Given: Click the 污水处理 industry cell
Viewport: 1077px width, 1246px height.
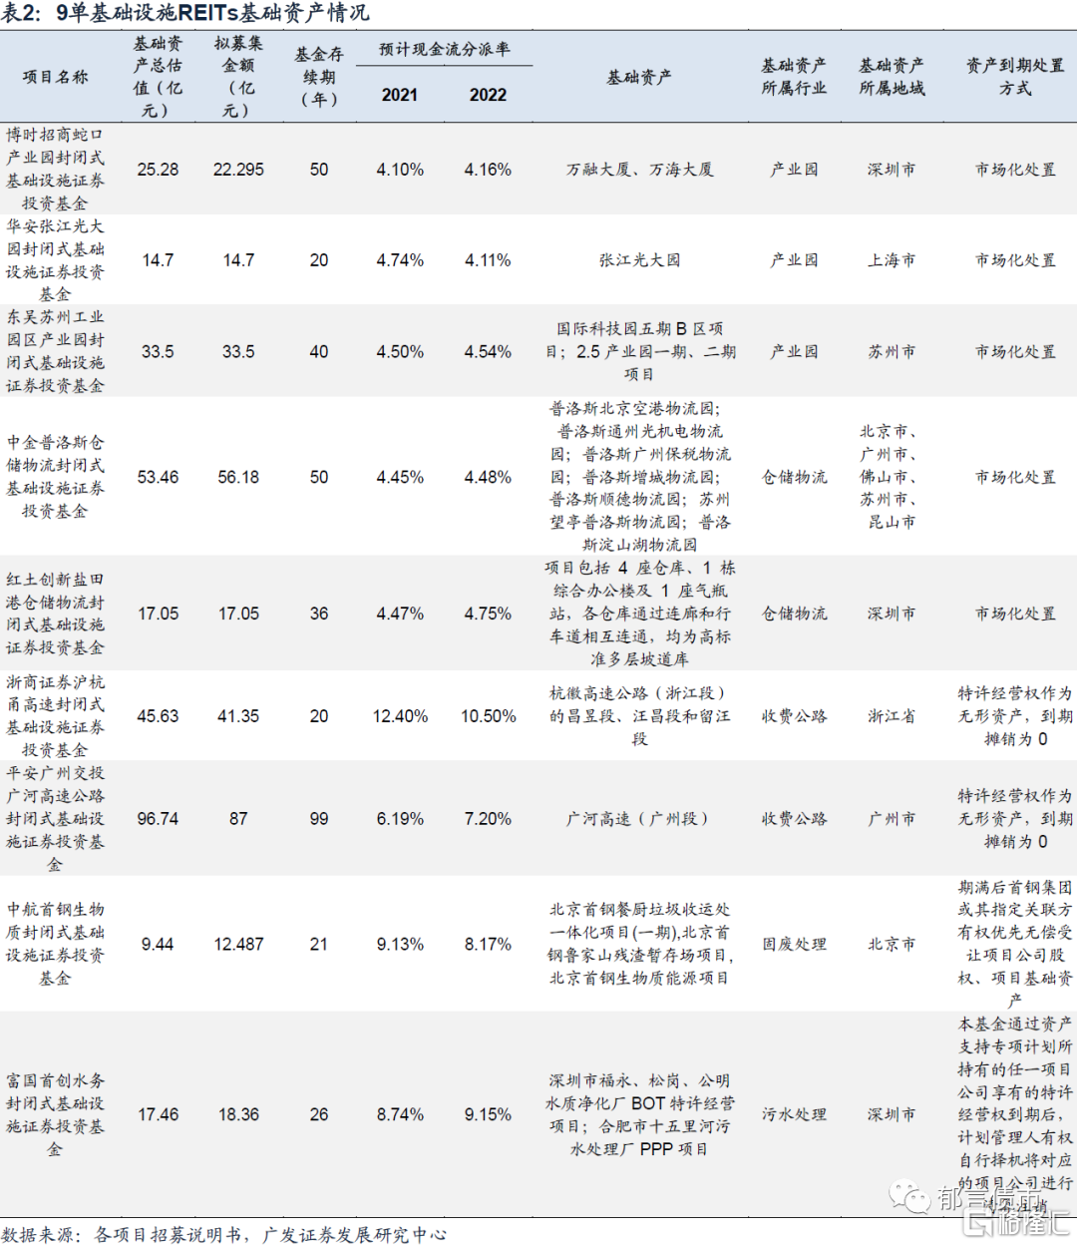Looking at the screenshot, I should coord(794,1114).
